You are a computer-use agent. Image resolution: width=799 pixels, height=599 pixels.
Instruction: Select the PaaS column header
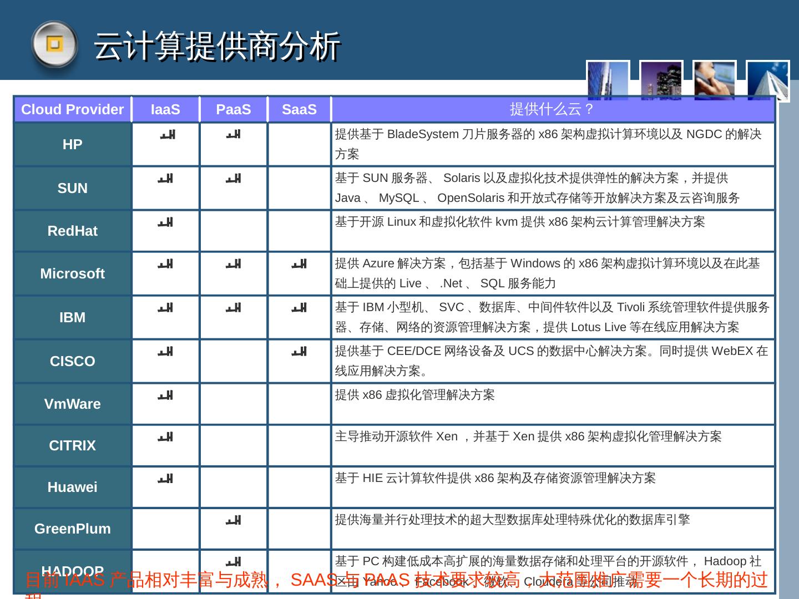234,109
